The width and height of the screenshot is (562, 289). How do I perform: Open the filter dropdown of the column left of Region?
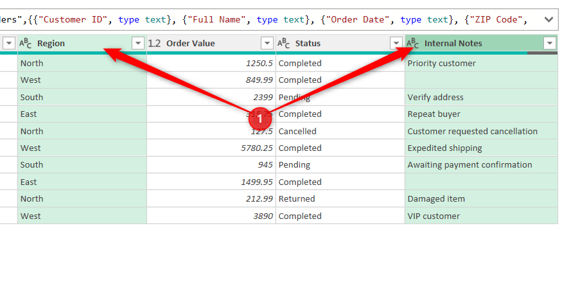pos(9,44)
